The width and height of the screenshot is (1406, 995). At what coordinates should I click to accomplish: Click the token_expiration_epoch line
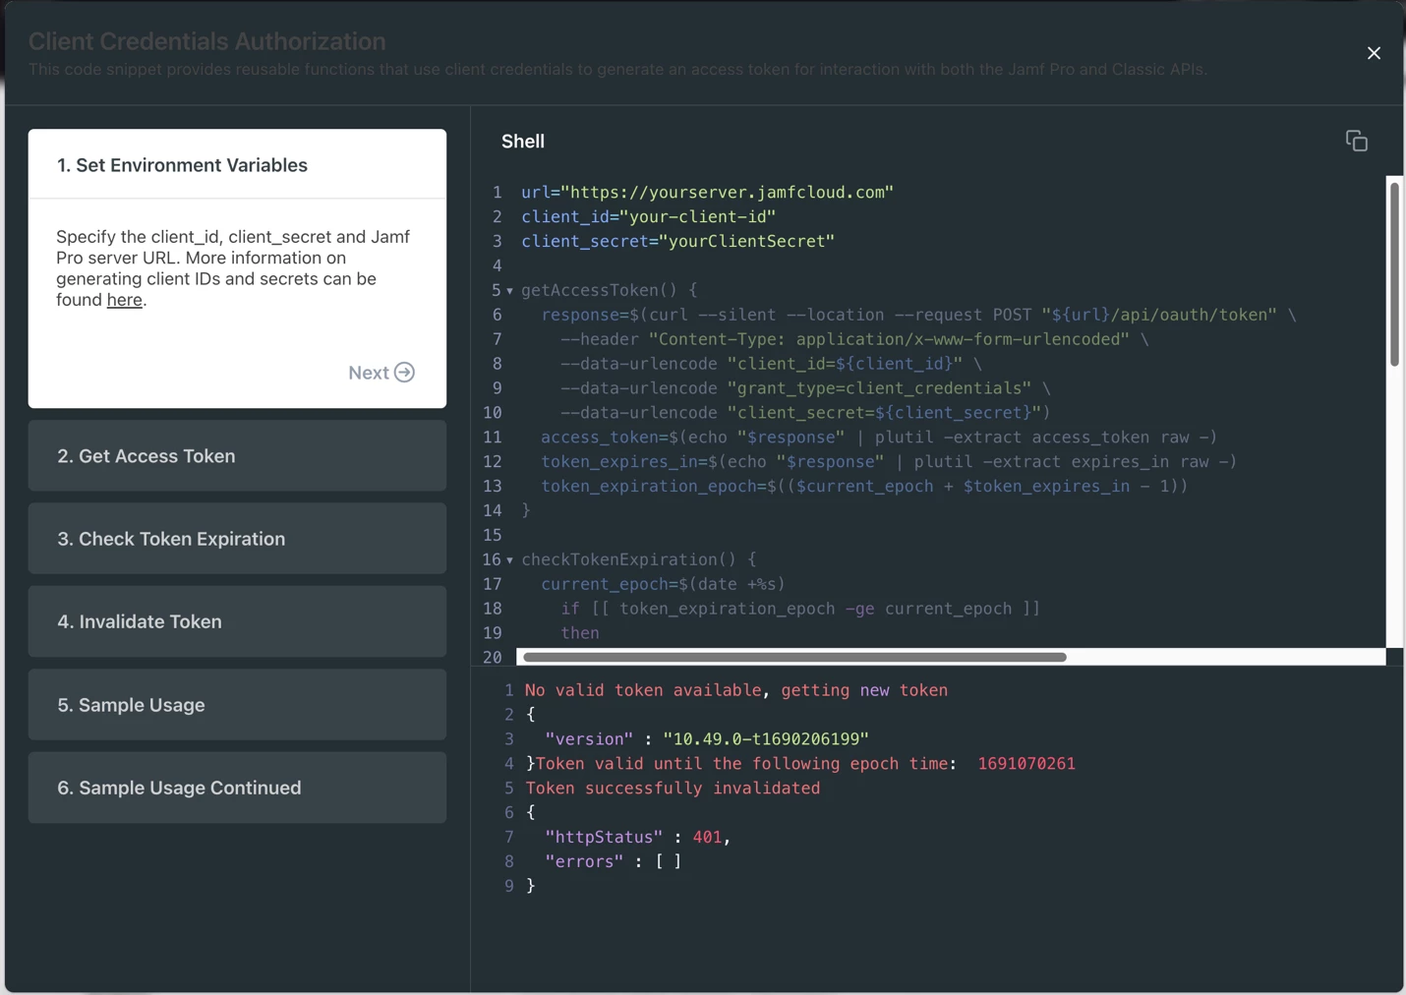click(864, 487)
